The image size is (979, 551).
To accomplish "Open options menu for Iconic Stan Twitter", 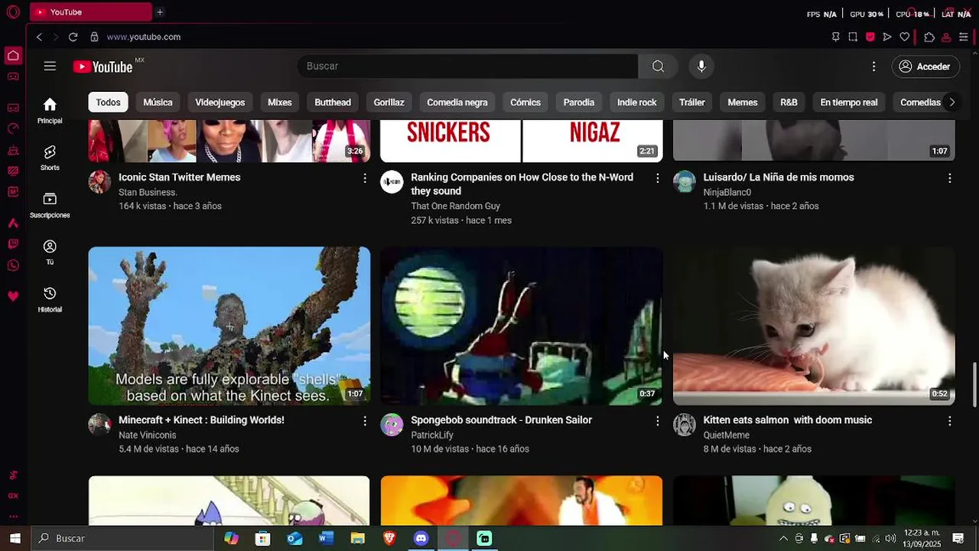I will pos(365,178).
